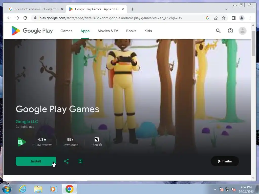Viewport: 259px width, 194px height.
Task: Open the Help center question mark icon
Action: pos(230,31)
